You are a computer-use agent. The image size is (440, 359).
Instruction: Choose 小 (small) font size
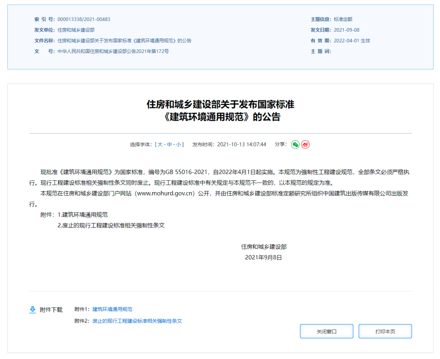[178, 144]
